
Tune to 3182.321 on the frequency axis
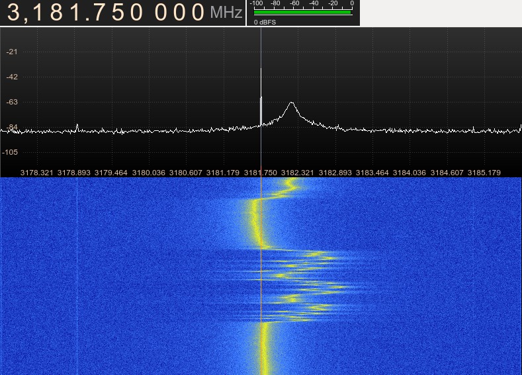pos(297,173)
